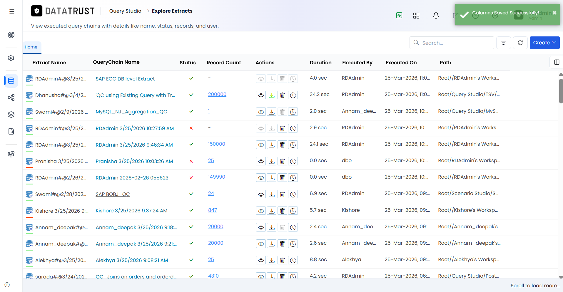This screenshot has height=292, width=563.
Task: Select the Root/Scenario Studio path cell
Action: (468, 193)
